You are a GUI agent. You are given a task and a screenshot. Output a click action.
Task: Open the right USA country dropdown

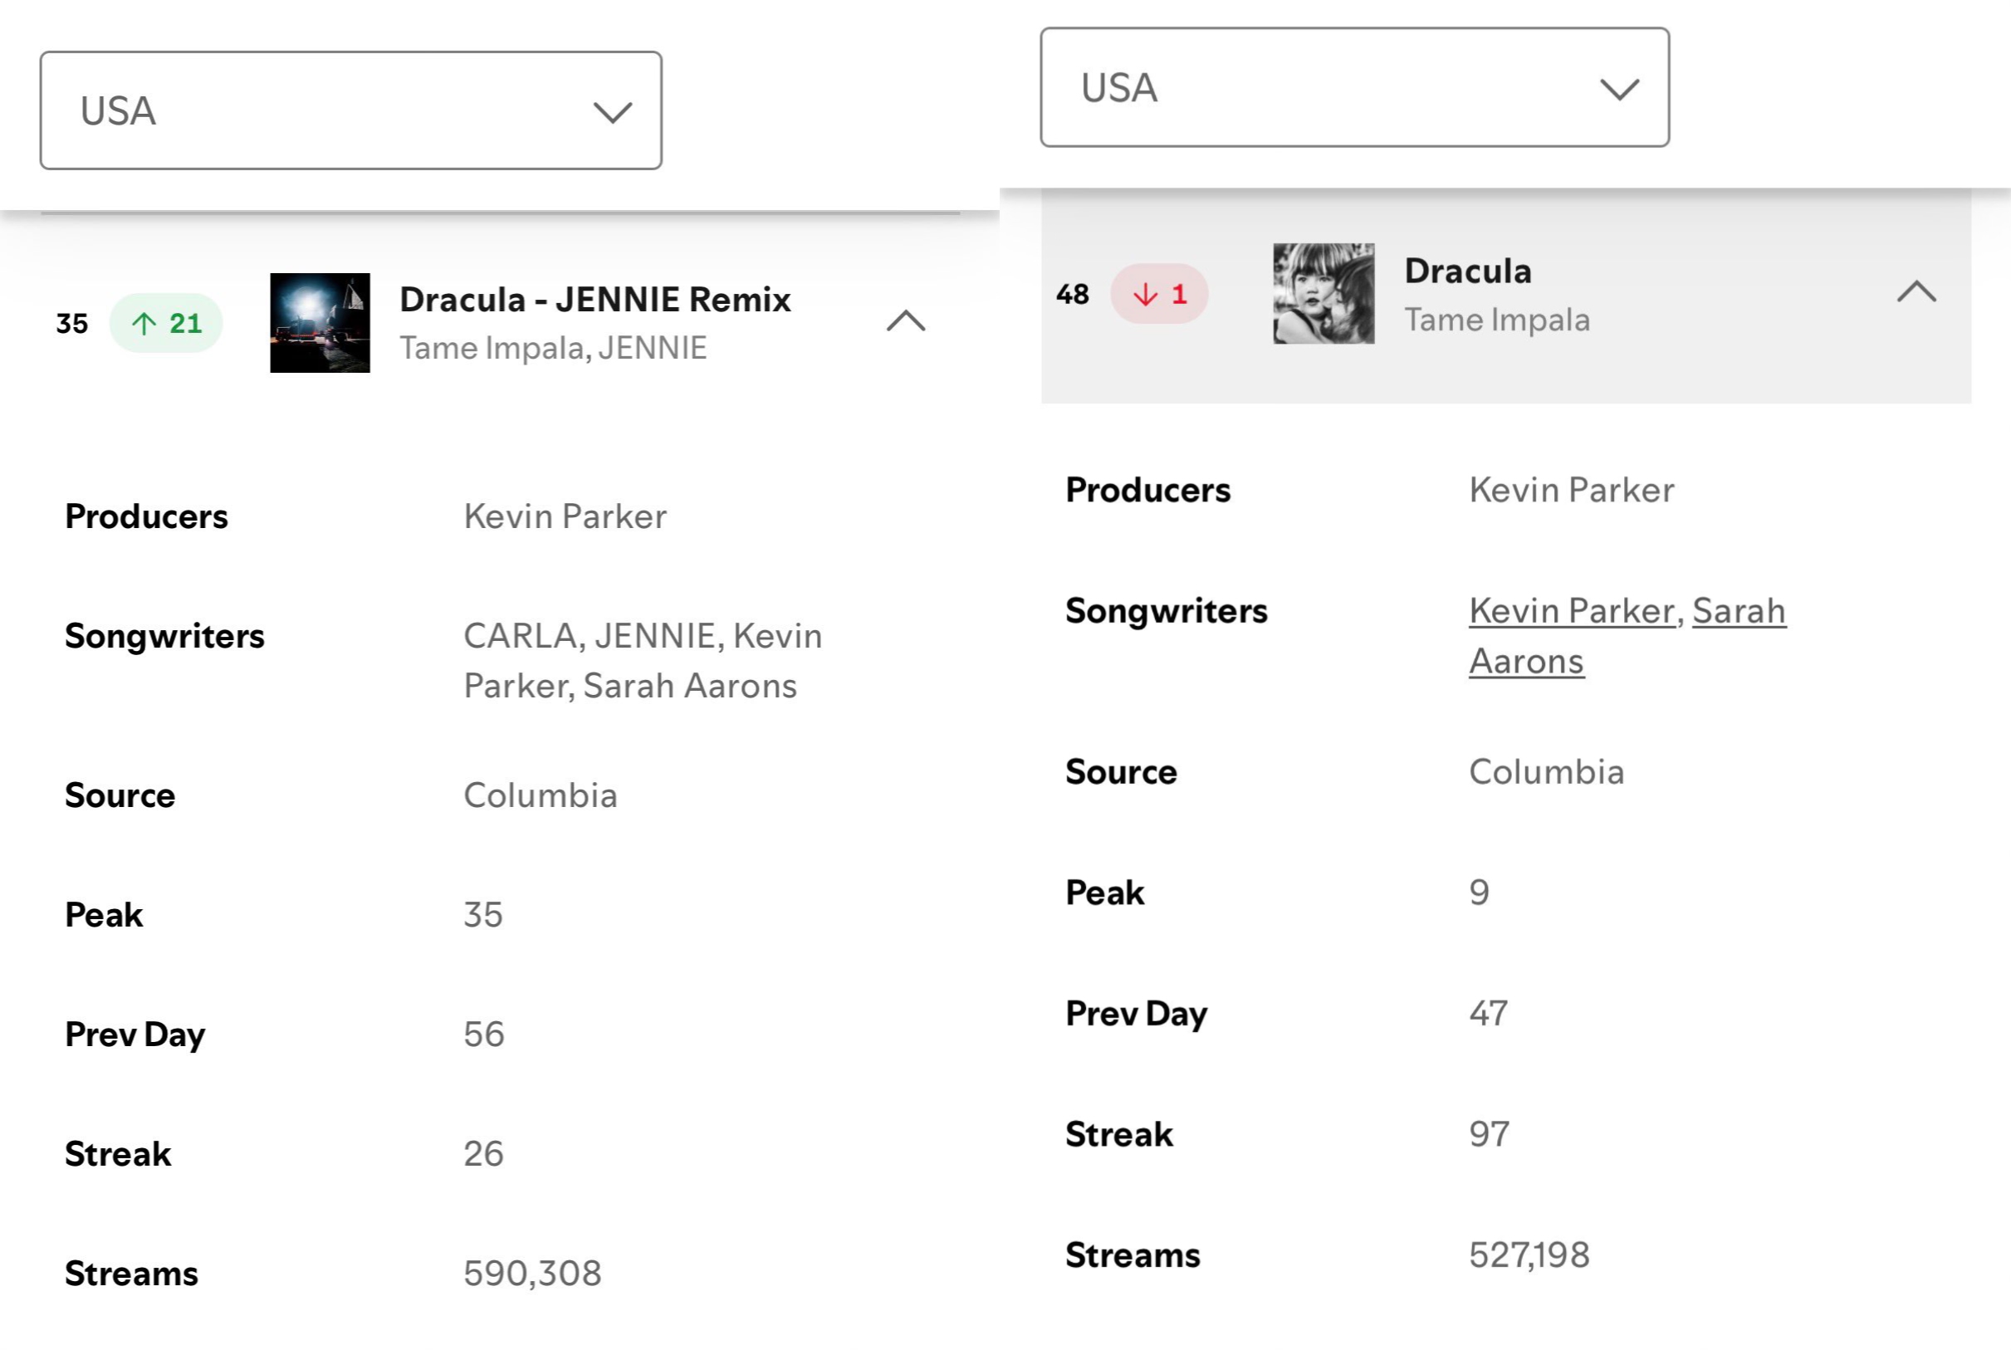click(x=1354, y=87)
